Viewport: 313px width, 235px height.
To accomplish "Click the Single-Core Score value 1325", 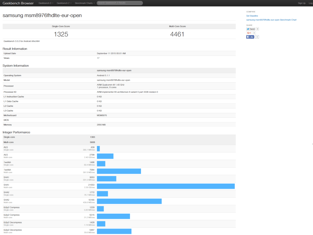I will (x=61, y=34).
